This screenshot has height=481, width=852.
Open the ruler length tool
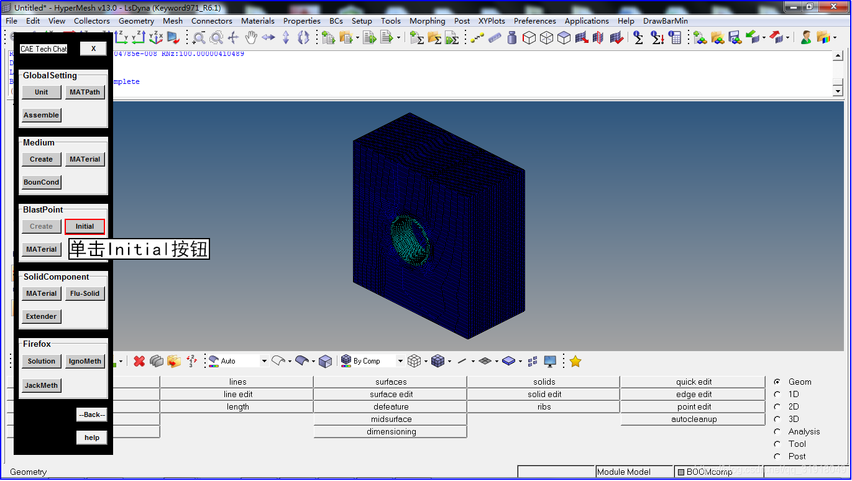495,38
